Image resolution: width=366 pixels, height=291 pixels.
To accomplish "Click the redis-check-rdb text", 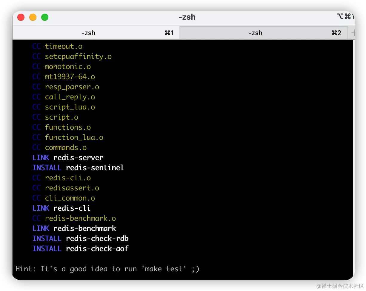I will tap(97, 239).
